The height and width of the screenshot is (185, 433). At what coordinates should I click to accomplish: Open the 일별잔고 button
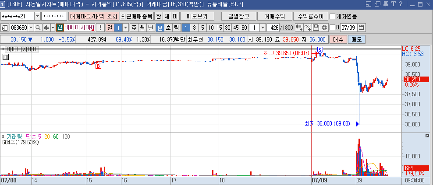[x=239, y=16]
